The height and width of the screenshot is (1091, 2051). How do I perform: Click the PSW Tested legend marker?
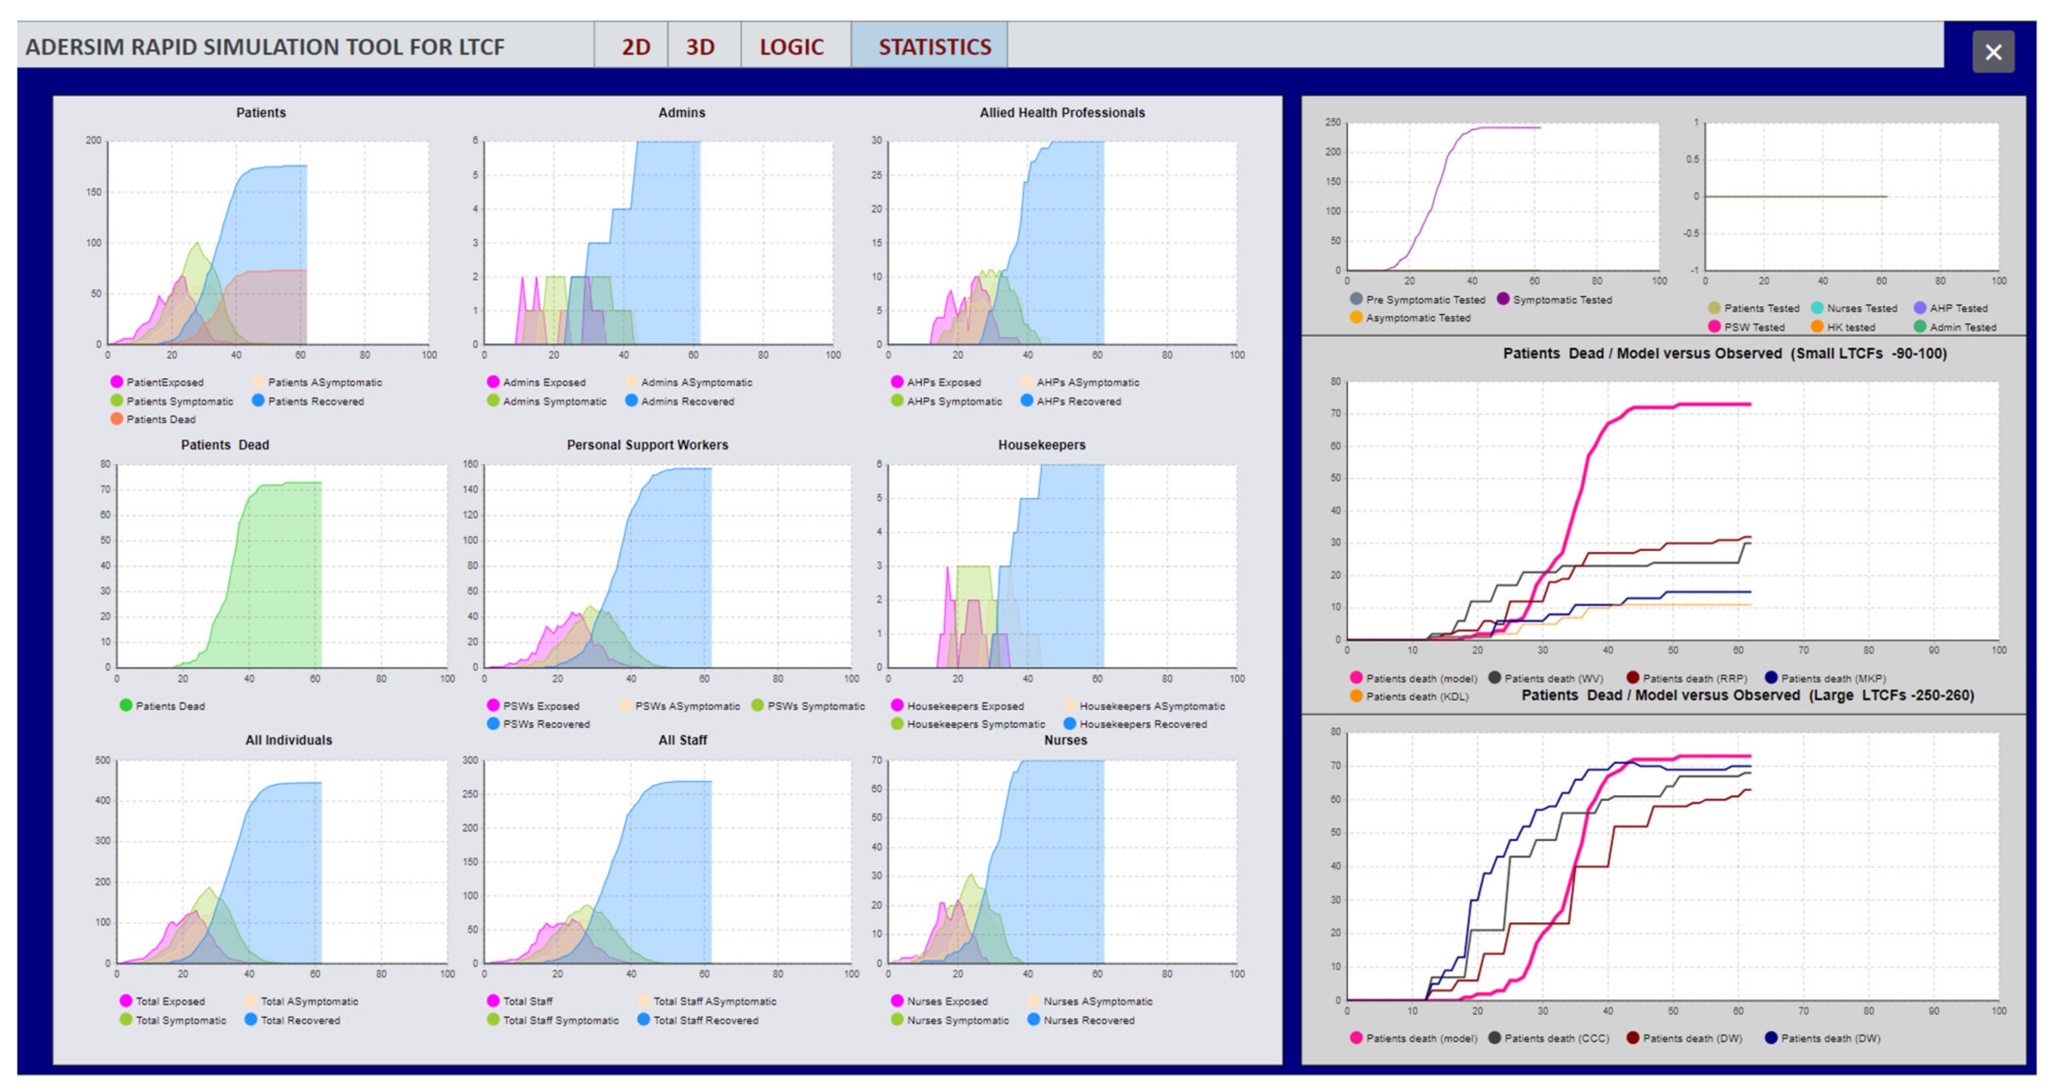(x=1714, y=327)
